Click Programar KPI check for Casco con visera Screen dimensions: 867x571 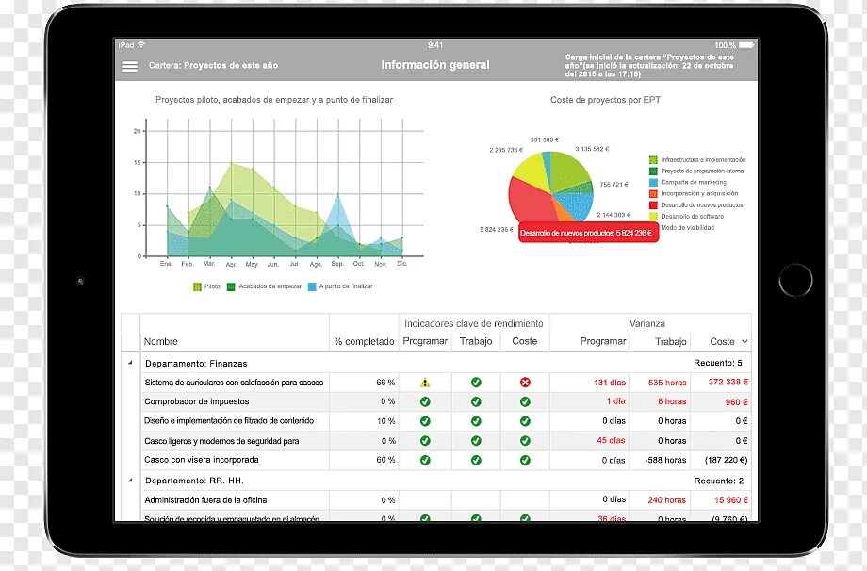click(425, 460)
